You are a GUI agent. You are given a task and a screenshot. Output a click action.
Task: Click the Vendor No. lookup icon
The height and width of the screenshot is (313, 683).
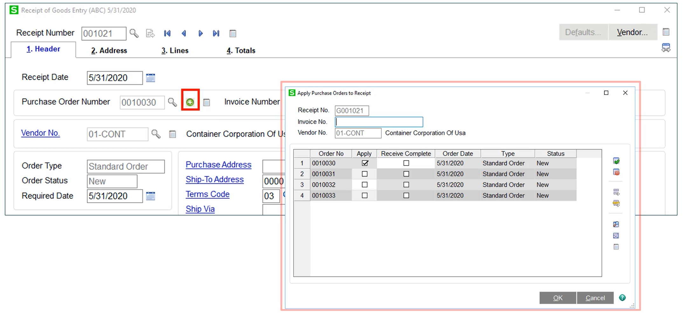[155, 134]
